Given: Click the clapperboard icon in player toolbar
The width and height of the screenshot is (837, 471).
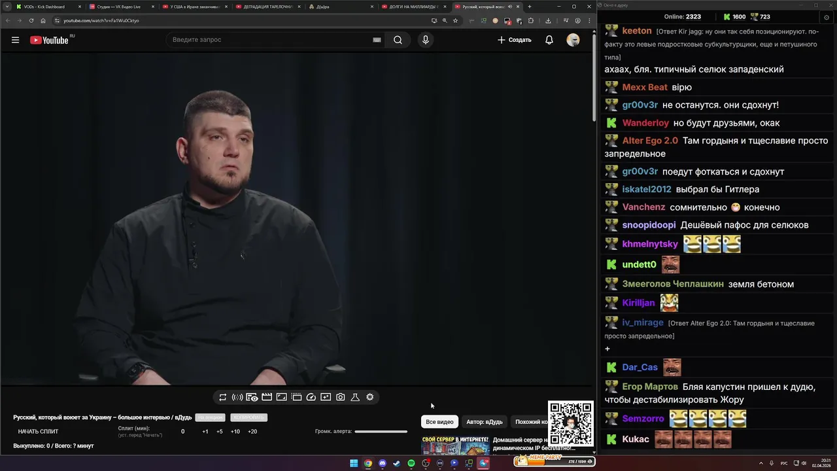Looking at the screenshot, I should pyautogui.click(x=267, y=397).
